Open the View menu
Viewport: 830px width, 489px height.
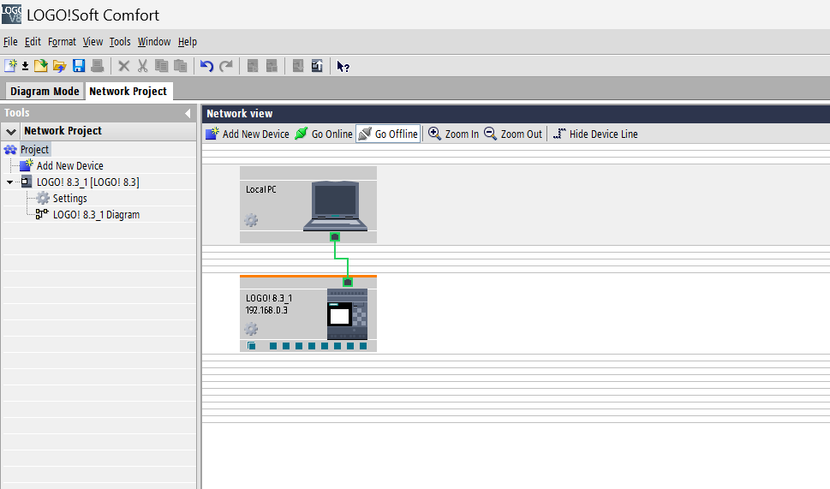[x=93, y=42]
